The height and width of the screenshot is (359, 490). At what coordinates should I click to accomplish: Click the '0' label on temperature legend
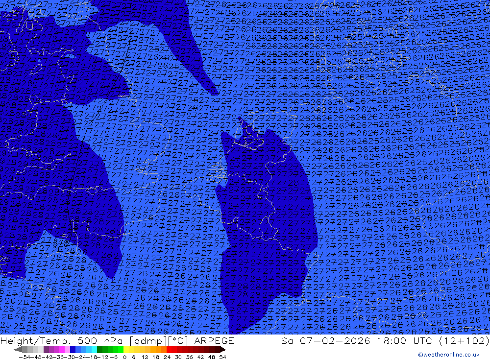[x=124, y=357]
